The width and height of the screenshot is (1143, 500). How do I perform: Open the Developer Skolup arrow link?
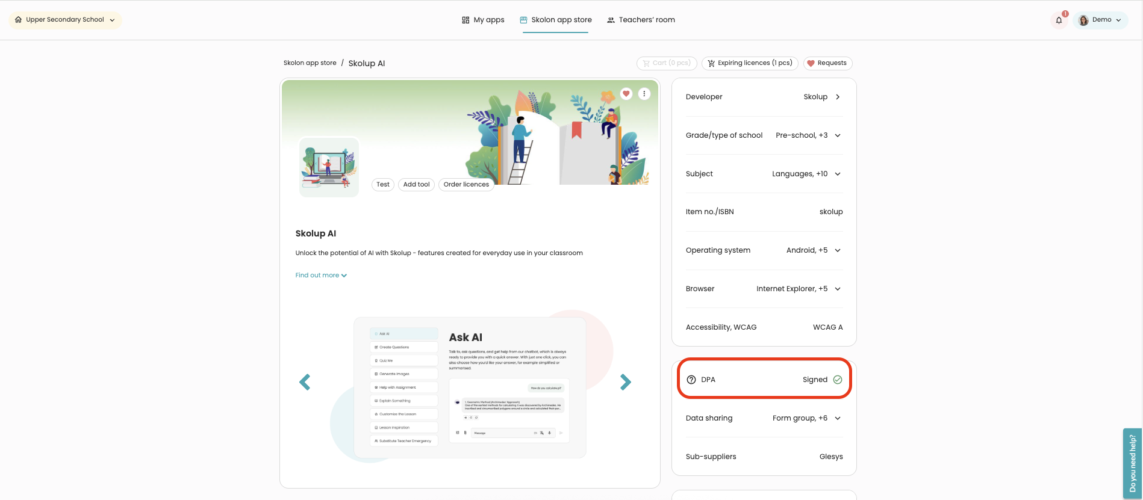pyautogui.click(x=837, y=97)
